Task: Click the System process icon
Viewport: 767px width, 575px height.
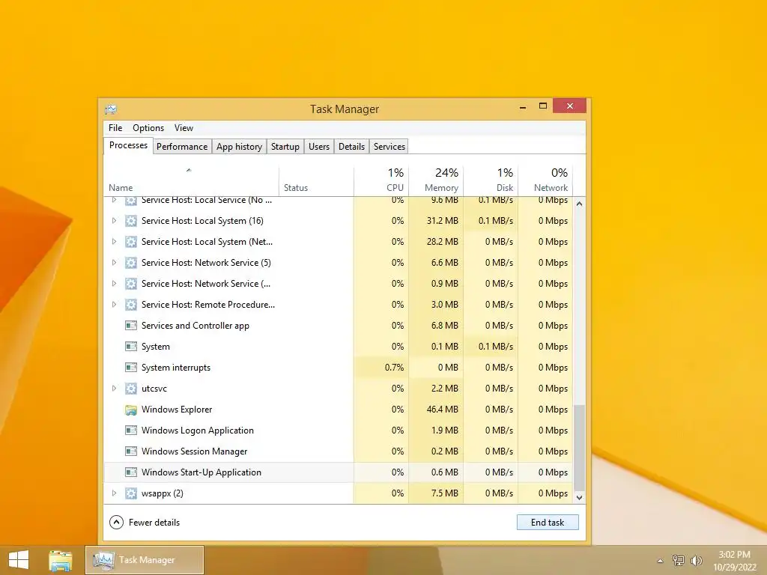Action: (130, 347)
